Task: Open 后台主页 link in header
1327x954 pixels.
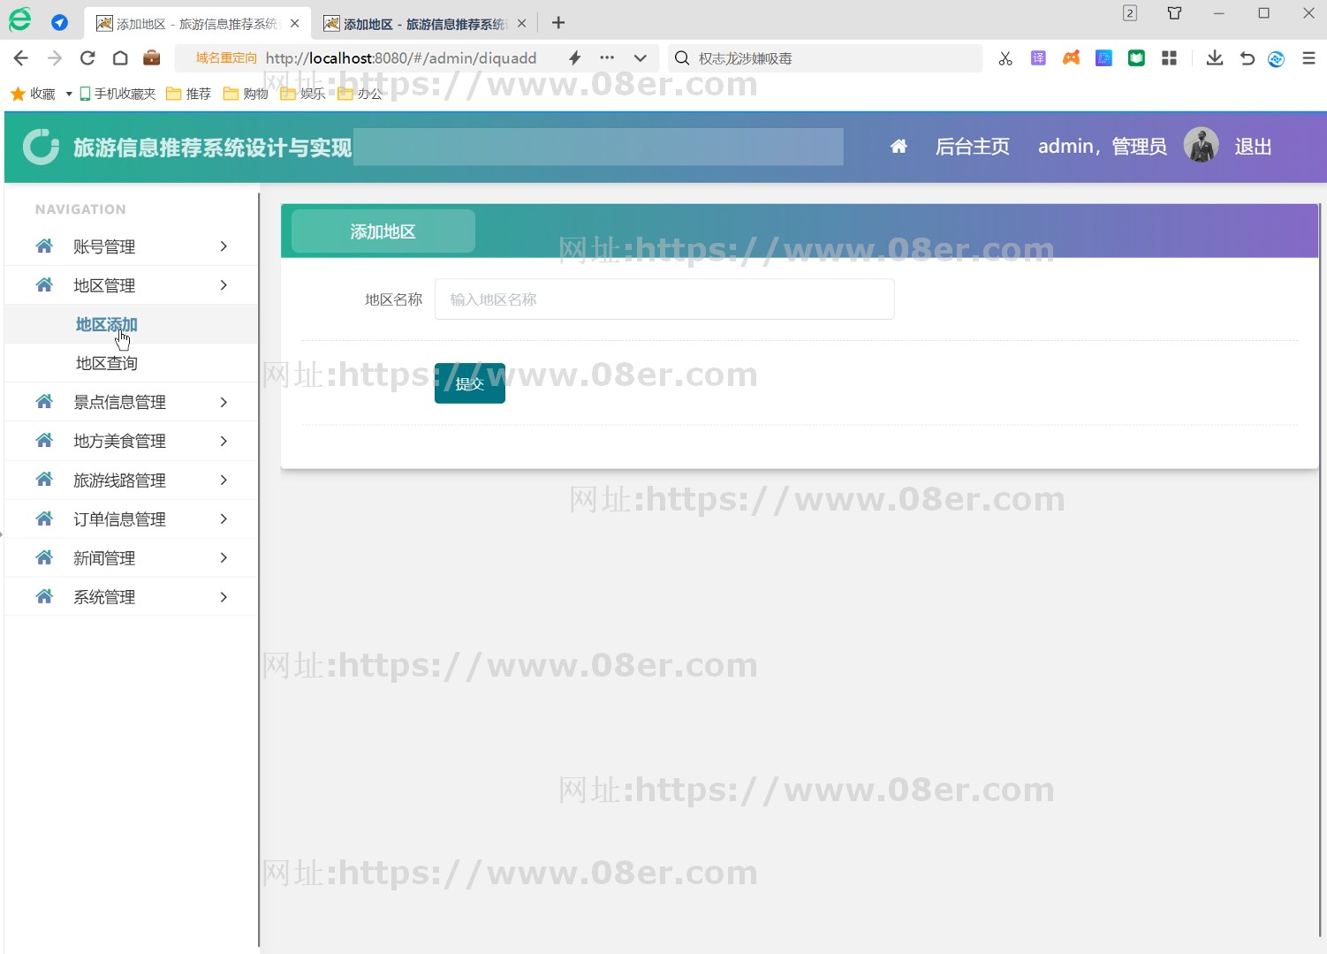Action: pyautogui.click(x=972, y=147)
